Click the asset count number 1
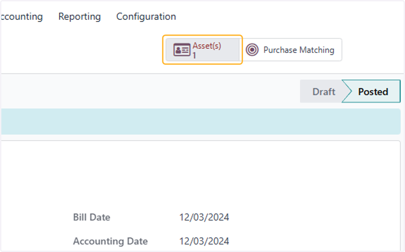405x252 pixels. [194, 55]
